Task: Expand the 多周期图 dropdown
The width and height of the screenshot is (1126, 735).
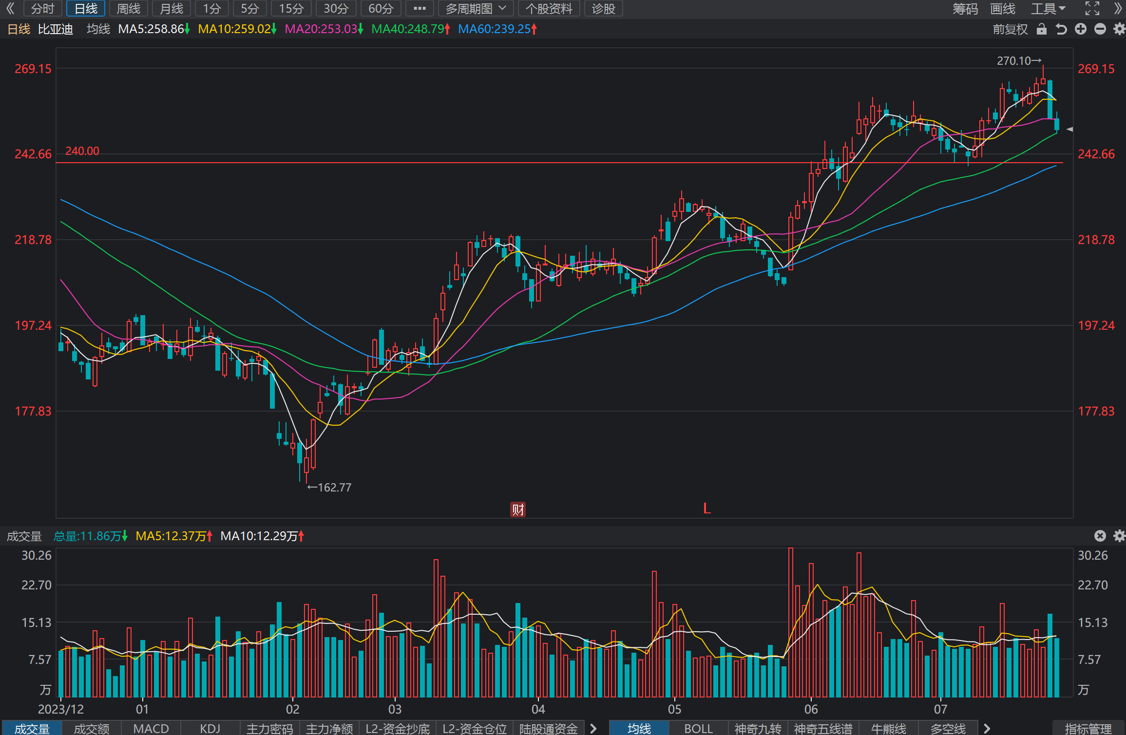Action: coord(475,8)
